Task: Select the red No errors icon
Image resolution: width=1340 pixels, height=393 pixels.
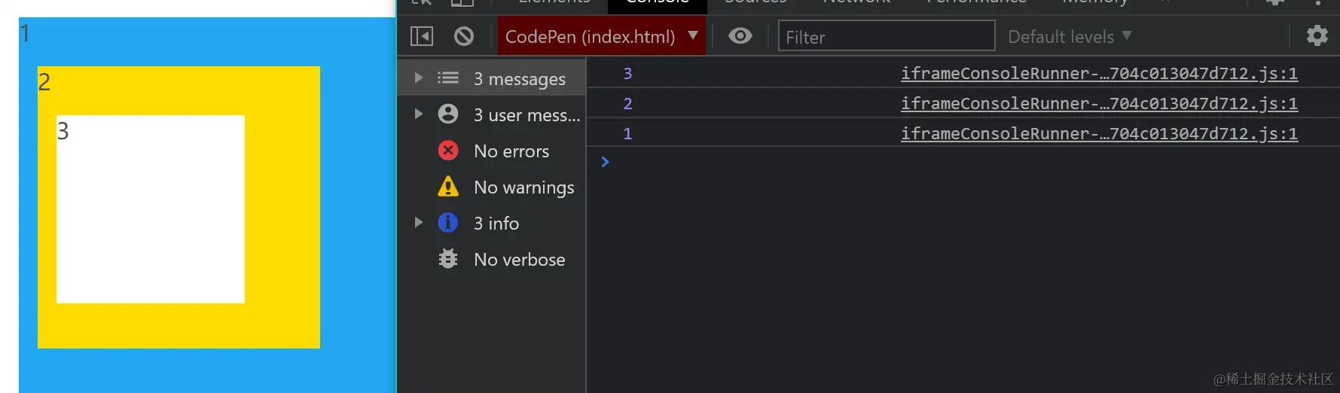Action: [448, 151]
